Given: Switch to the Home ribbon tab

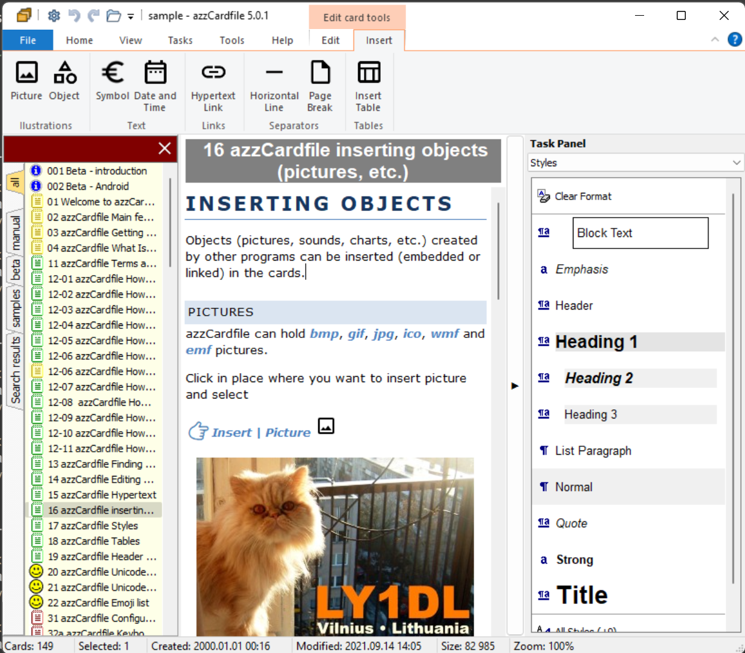Looking at the screenshot, I should pos(79,40).
